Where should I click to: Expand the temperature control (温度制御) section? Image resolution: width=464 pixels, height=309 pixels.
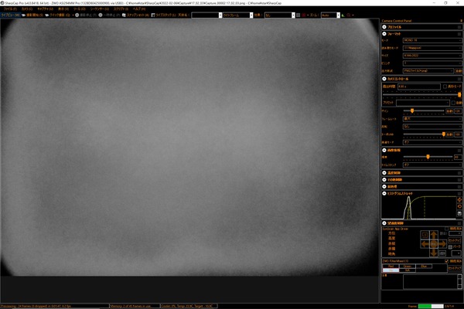pos(384,173)
